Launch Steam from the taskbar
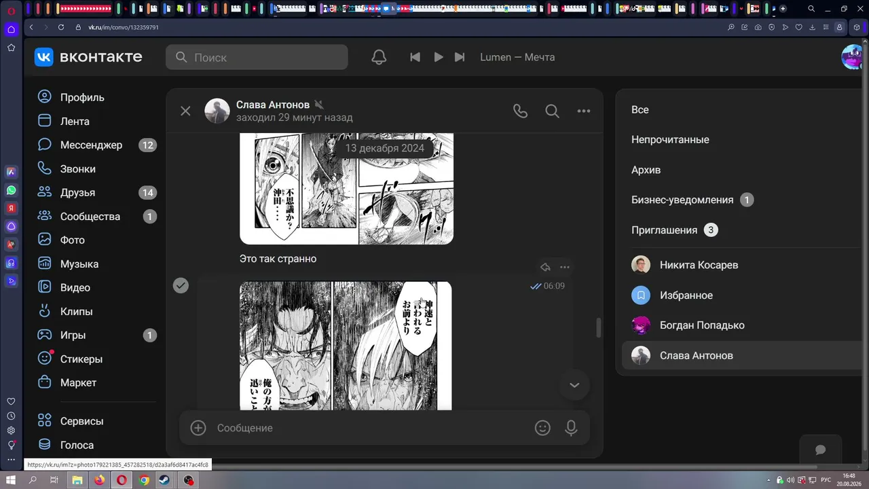This screenshot has height=489, width=869. pyautogui.click(x=164, y=480)
